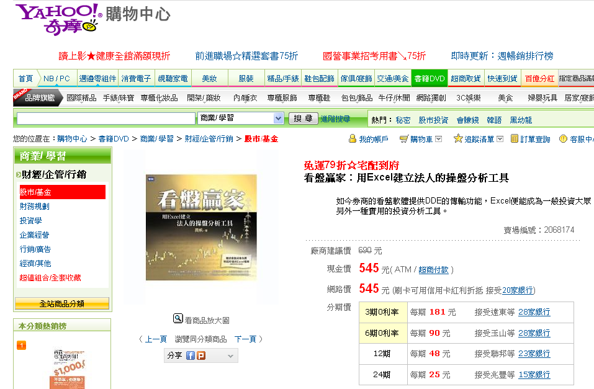Expand the 追蹤清單 dropdown arrow
Viewport: 594px width, 389px height.
pos(500,139)
